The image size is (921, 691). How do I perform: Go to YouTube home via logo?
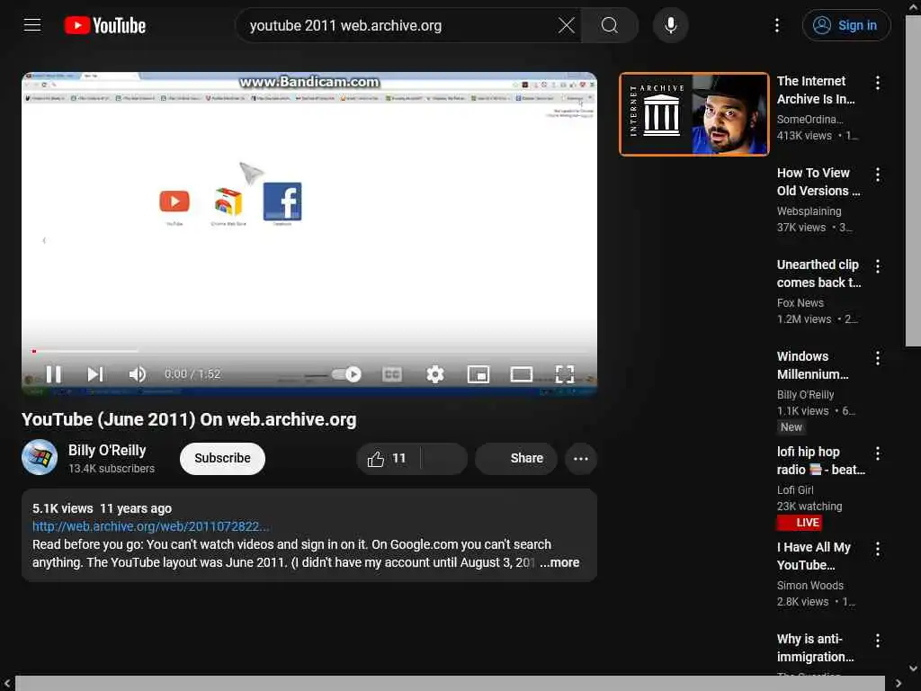(105, 25)
